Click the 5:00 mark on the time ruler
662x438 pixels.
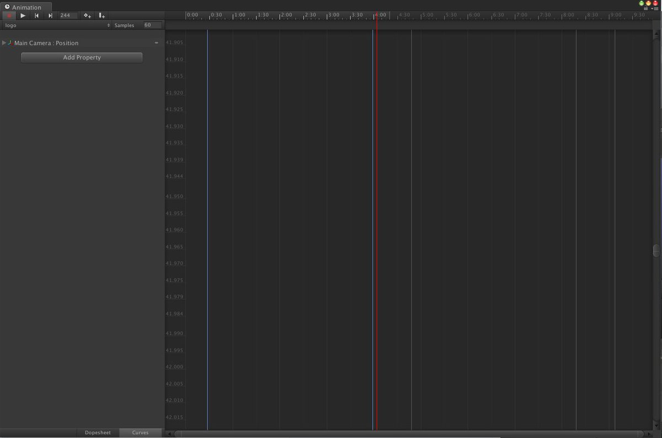pyautogui.click(x=428, y=15)
